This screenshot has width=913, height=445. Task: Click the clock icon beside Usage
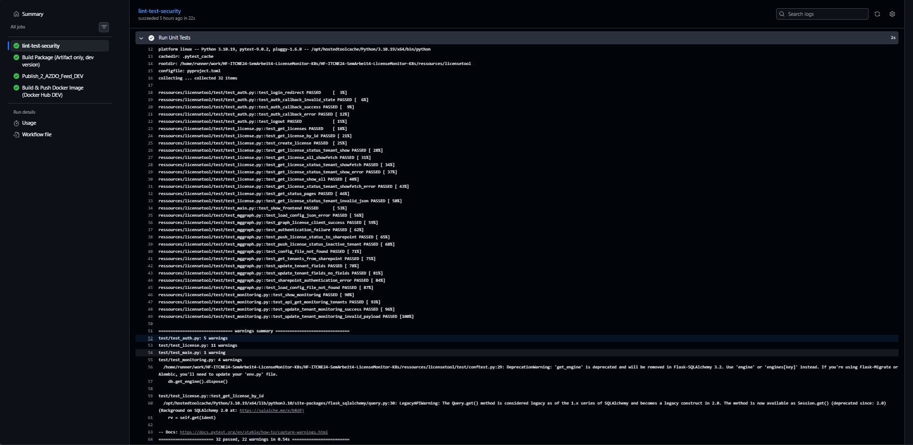[x=17, y=123]
